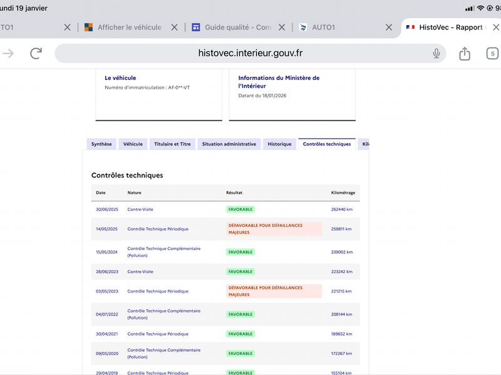
Task: Tap the microphone icon in address bar
Action: click(x=436, y=54)
